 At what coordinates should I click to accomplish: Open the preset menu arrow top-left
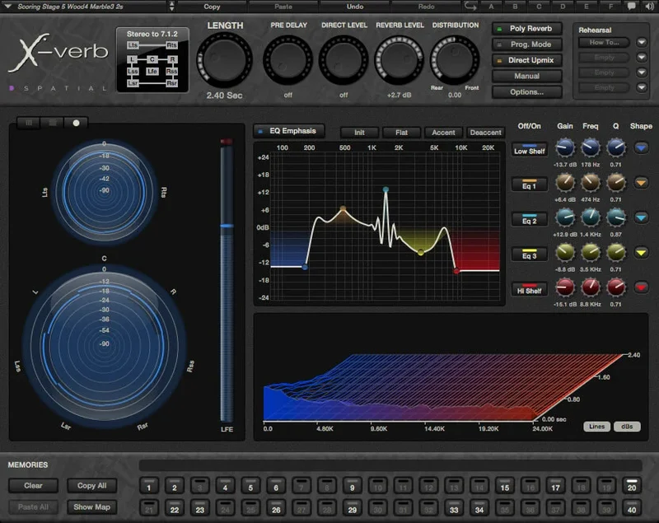tap(8, 7)
